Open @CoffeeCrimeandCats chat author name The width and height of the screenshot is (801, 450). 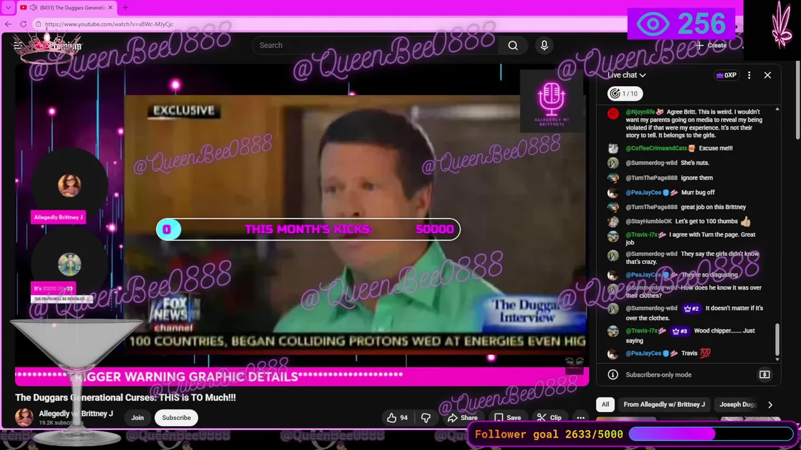pos(656,148)
